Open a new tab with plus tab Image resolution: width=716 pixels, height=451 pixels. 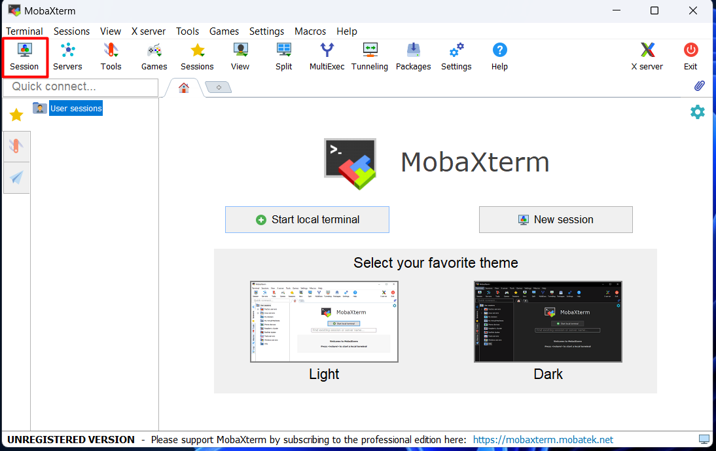(x=219, y=87)
